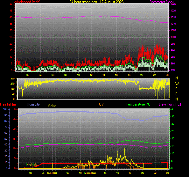Select the "Solar" legend label
189x177 pixels.
(x=52, y=106)
